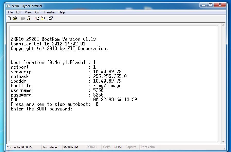Open the Transfer menu
The width and height of the screenshot is (231, 152).
[x=49, y=12]
